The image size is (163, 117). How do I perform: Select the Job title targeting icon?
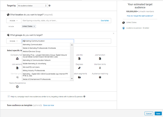click(x=79, y=58)
